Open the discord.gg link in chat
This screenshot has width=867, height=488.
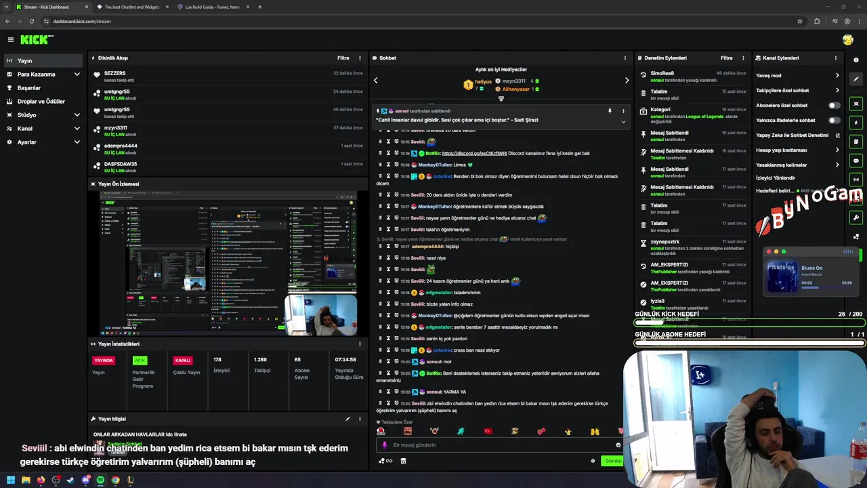[474, 153]
